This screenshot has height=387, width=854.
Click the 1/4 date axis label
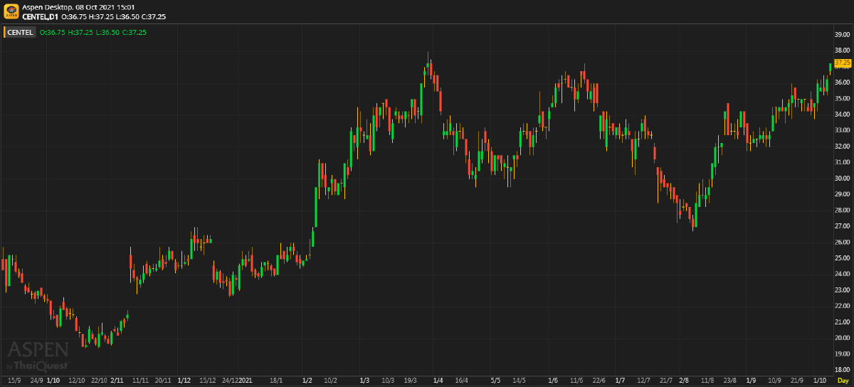[x=438, y=381]
